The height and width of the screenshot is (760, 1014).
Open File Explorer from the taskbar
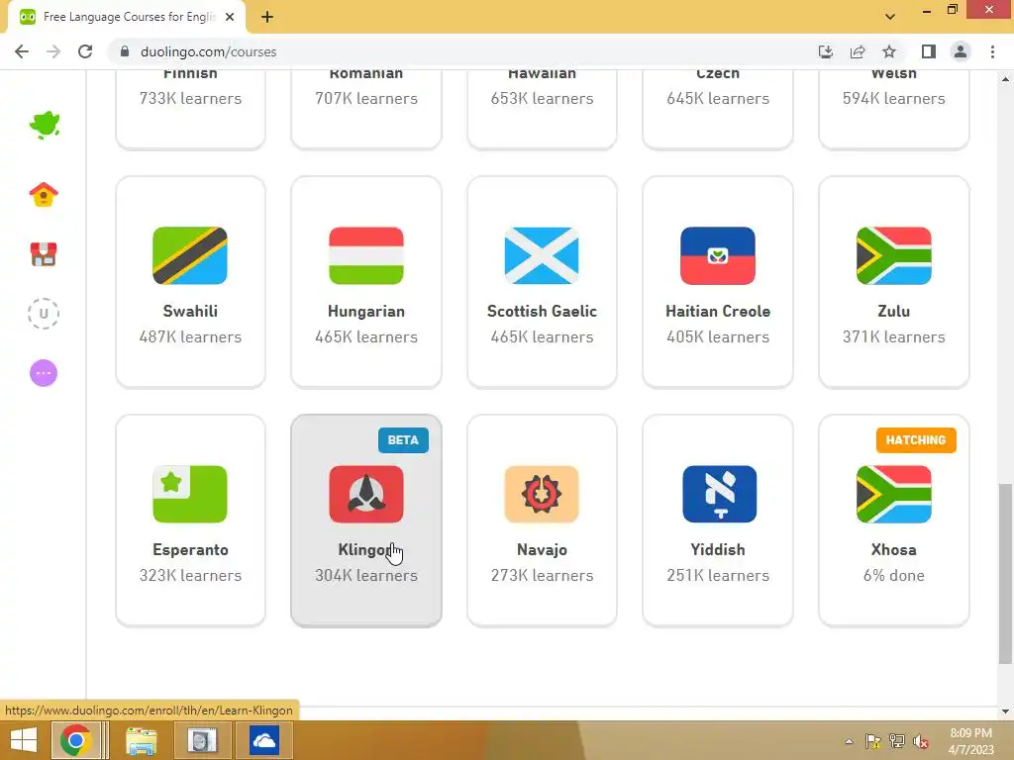tap(142, 740)
